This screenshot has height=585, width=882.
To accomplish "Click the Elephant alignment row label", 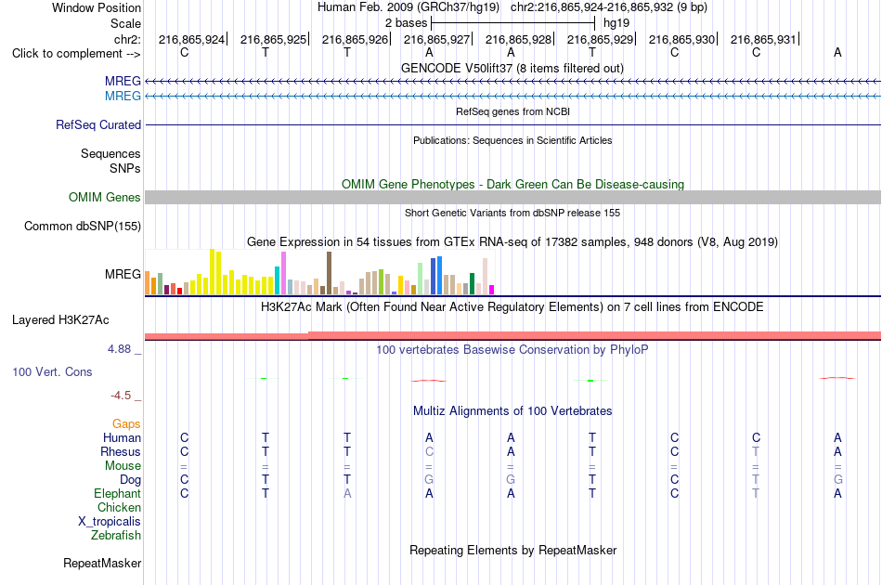I will [117, 493].
